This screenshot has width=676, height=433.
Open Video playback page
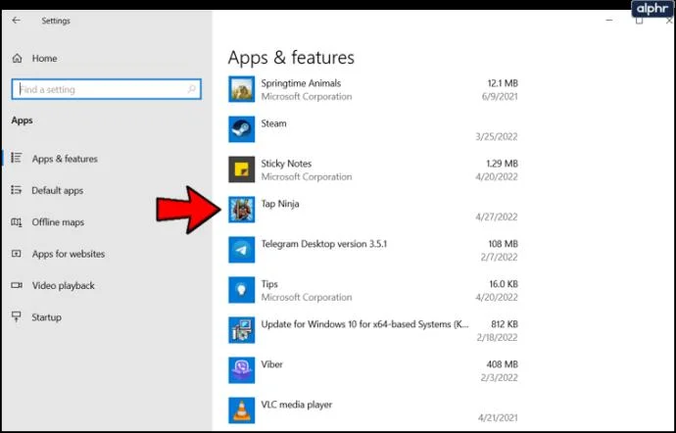point(63,285)
